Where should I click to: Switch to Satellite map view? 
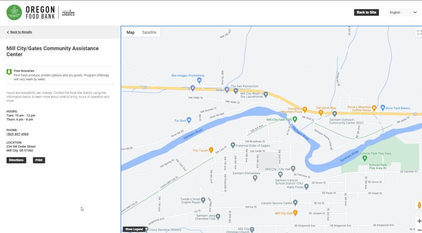[149, 33]
